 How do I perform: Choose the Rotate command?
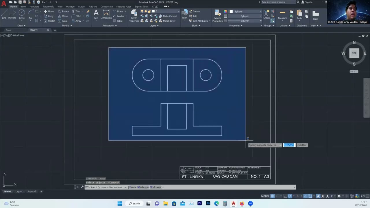pyautogui.click(x=63, y=11)
